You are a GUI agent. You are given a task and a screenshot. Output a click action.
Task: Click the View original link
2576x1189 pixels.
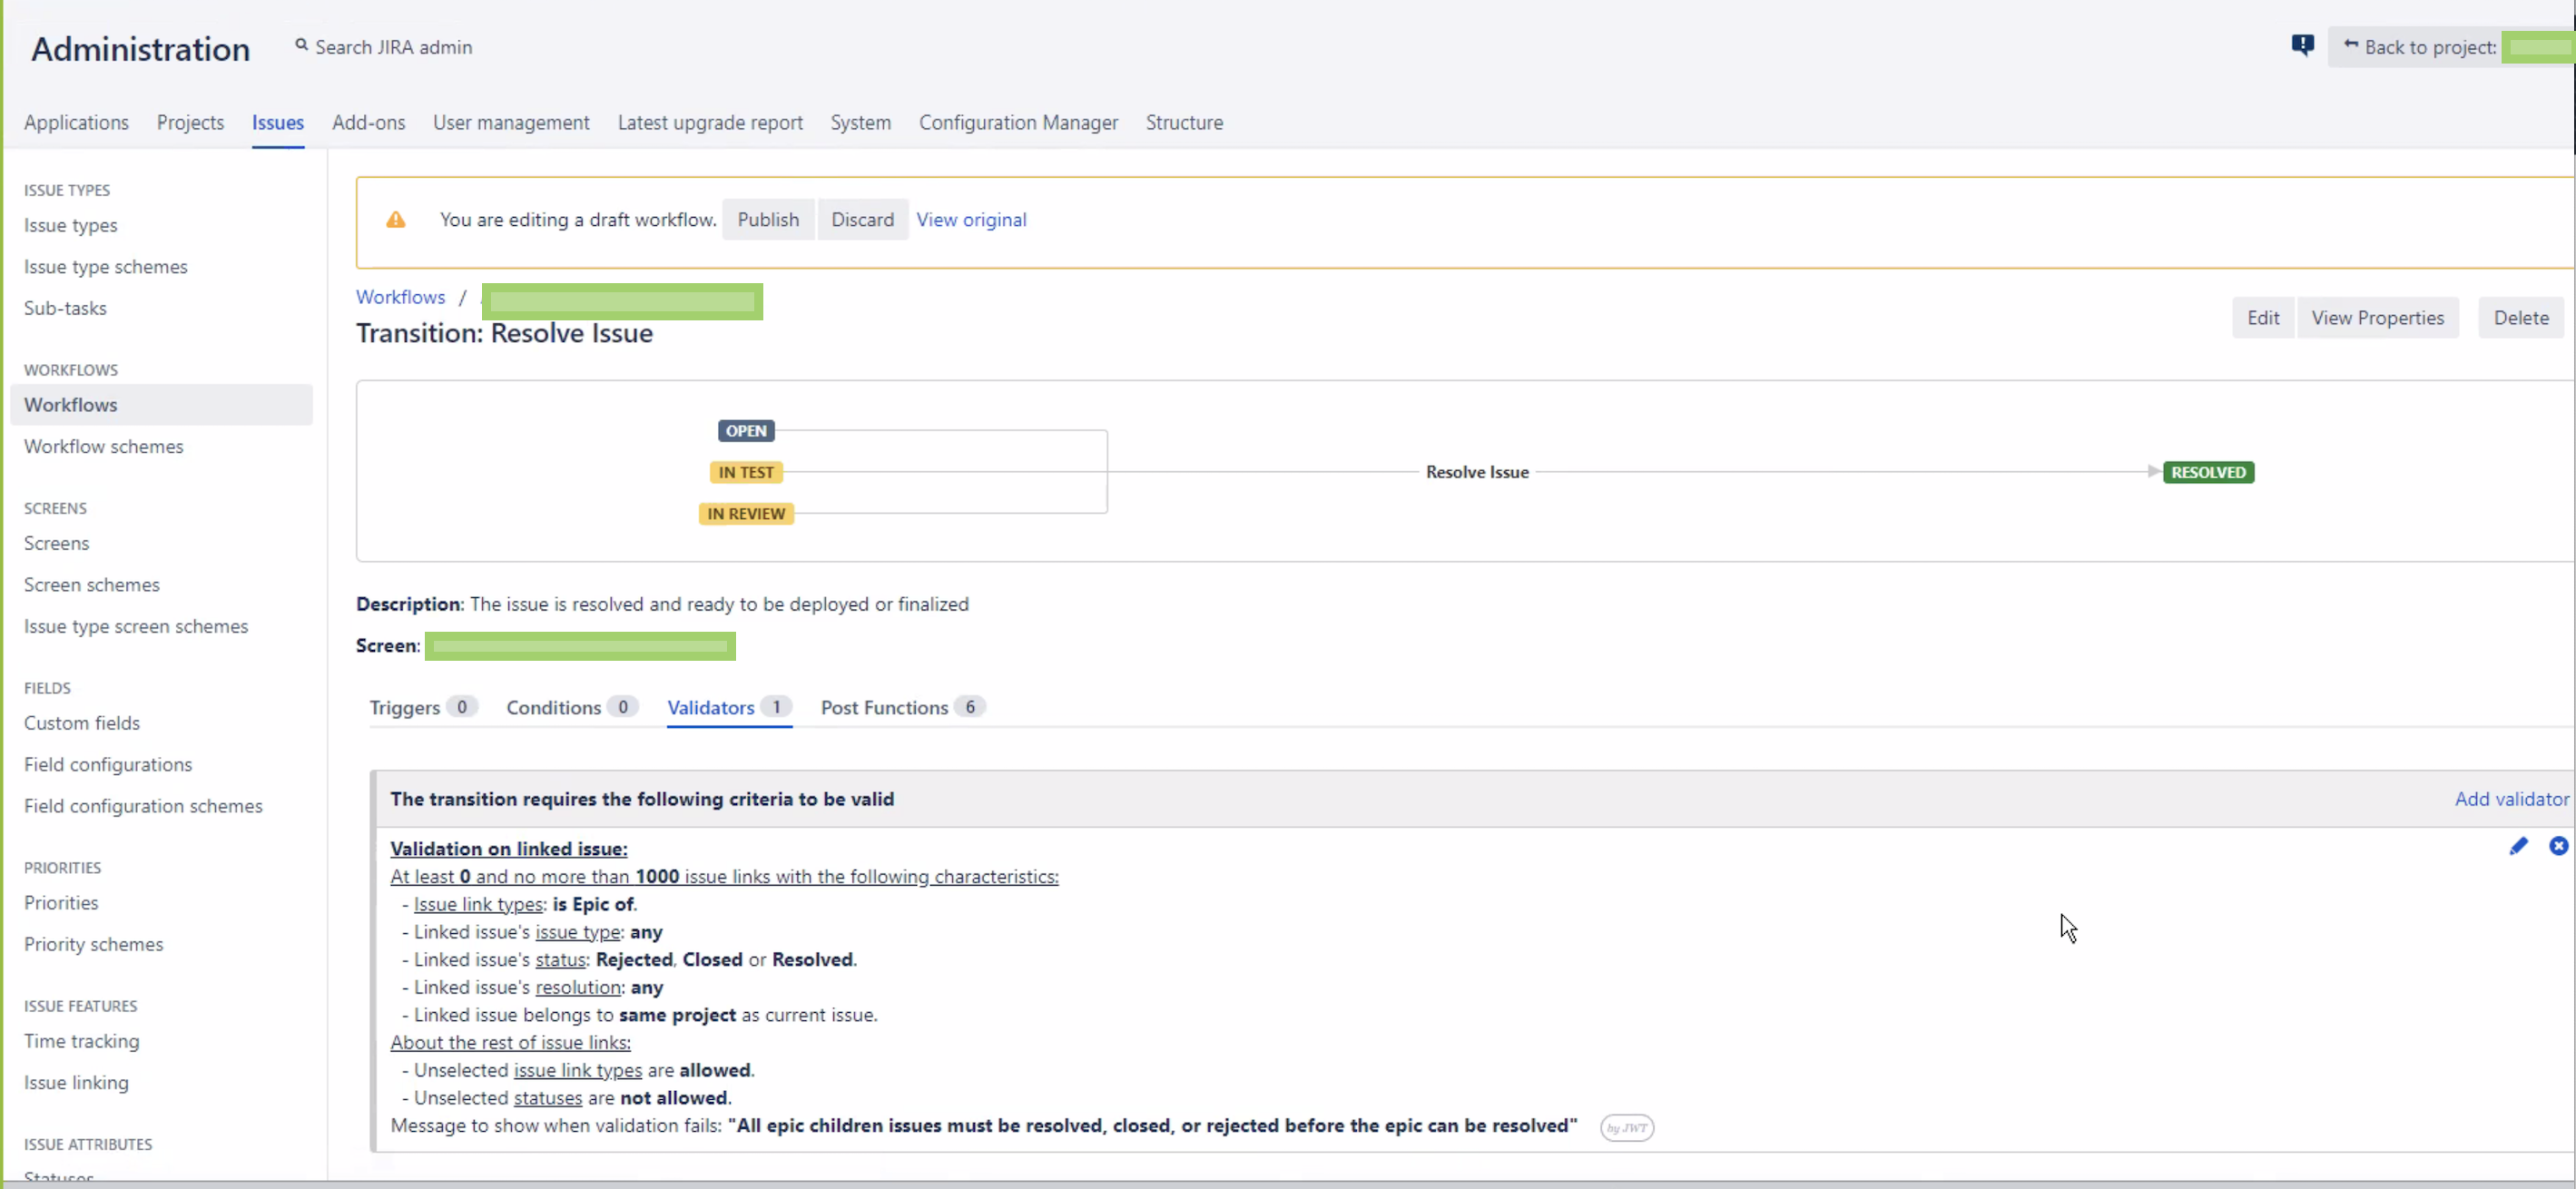971,220
